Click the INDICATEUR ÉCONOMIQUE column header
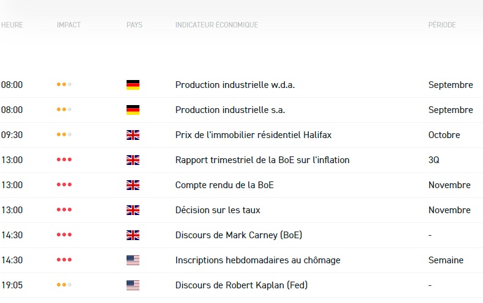This screenshot has width=483, height=303. point(216,25)
